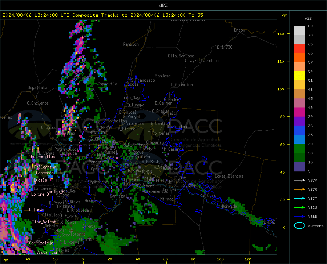Image resolution: width=327 pixels, height=264 pixels.
Task: Click the 'km' label at bottom left
Action: point(5,260)
